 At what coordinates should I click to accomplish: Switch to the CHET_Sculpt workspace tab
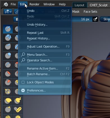98,5
